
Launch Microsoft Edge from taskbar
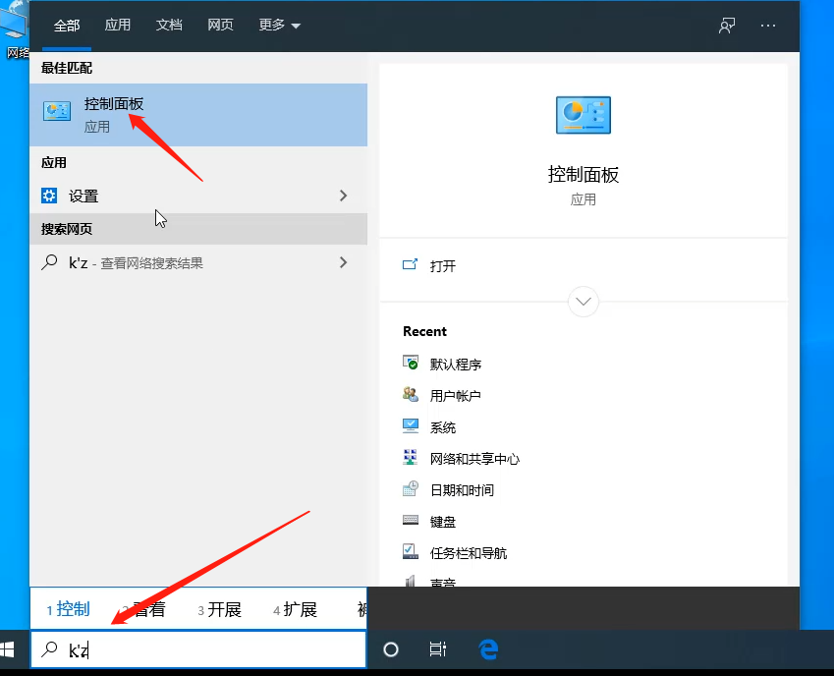pyautogui.click(x=488, y=649)
